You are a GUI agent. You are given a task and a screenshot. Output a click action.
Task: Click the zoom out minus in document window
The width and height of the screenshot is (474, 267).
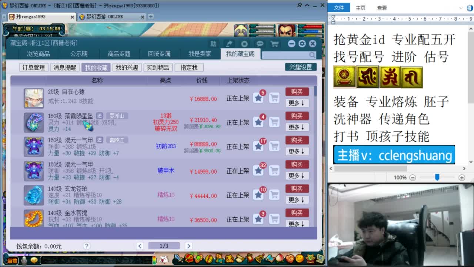coord(413,178)
